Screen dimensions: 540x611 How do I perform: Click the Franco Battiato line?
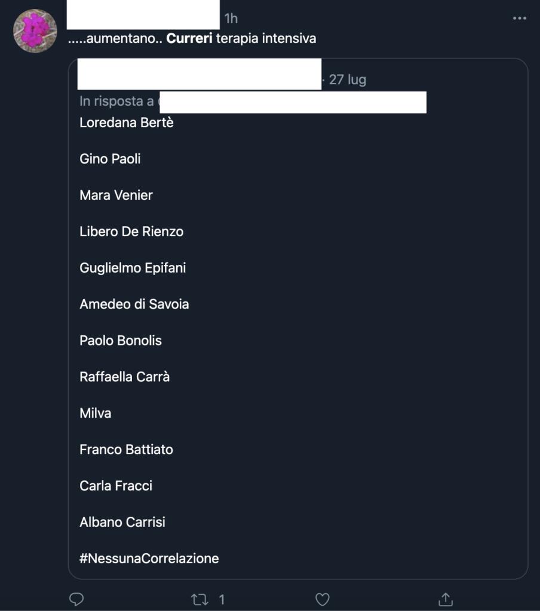point(126,449)
